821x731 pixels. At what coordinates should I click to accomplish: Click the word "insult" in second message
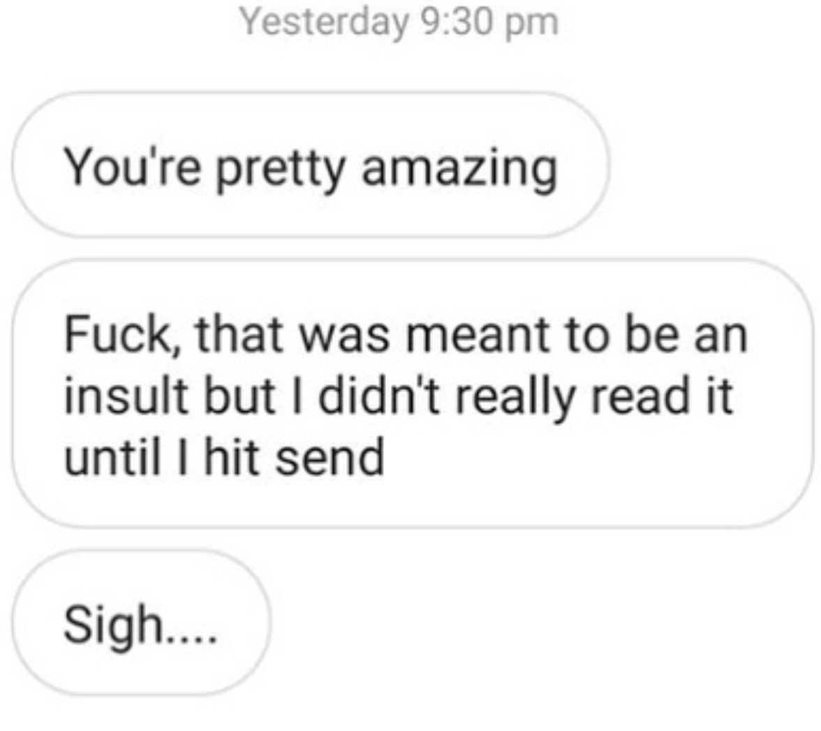pyautogui.click(x=126, y=396)
